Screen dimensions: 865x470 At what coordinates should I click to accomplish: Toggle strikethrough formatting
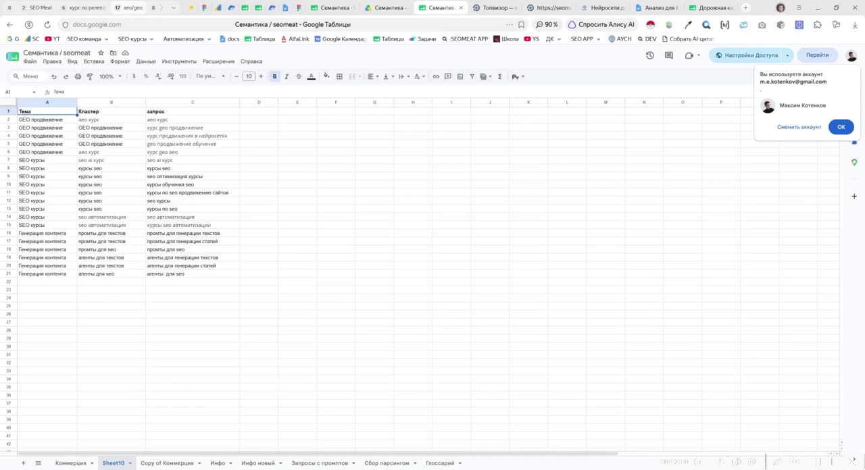[299, 76]
